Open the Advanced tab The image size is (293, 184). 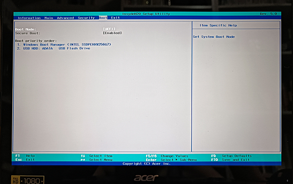65,18
